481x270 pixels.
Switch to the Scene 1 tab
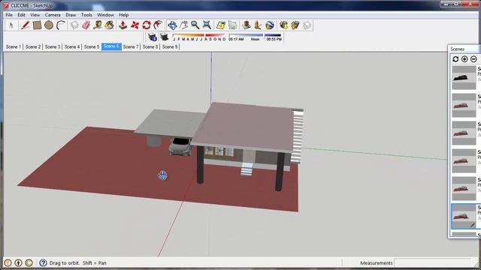click(x=14, y=46)
